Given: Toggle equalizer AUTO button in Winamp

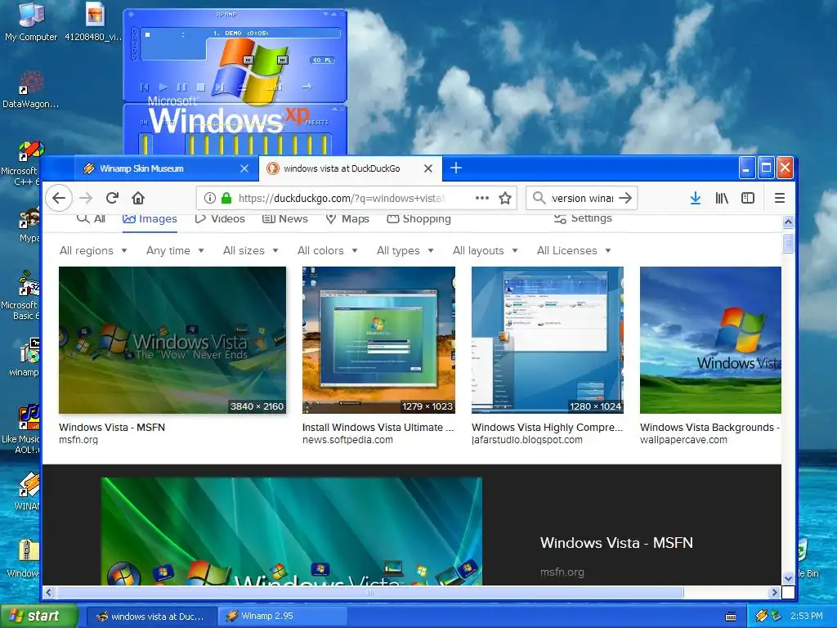Looking at the screenshot, I should coord(168,123).
